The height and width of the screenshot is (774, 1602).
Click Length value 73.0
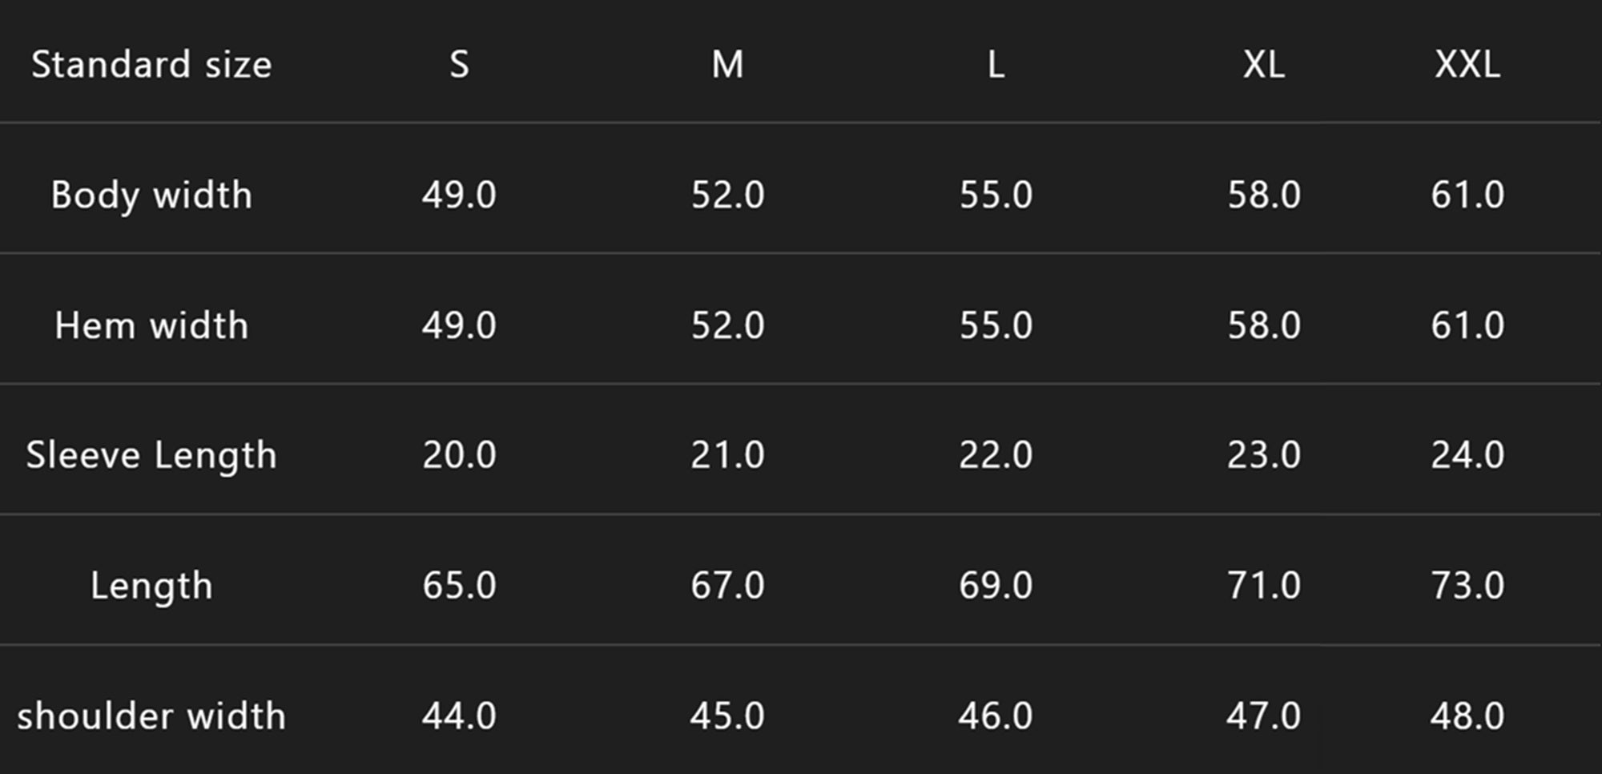pos(1467,586)
